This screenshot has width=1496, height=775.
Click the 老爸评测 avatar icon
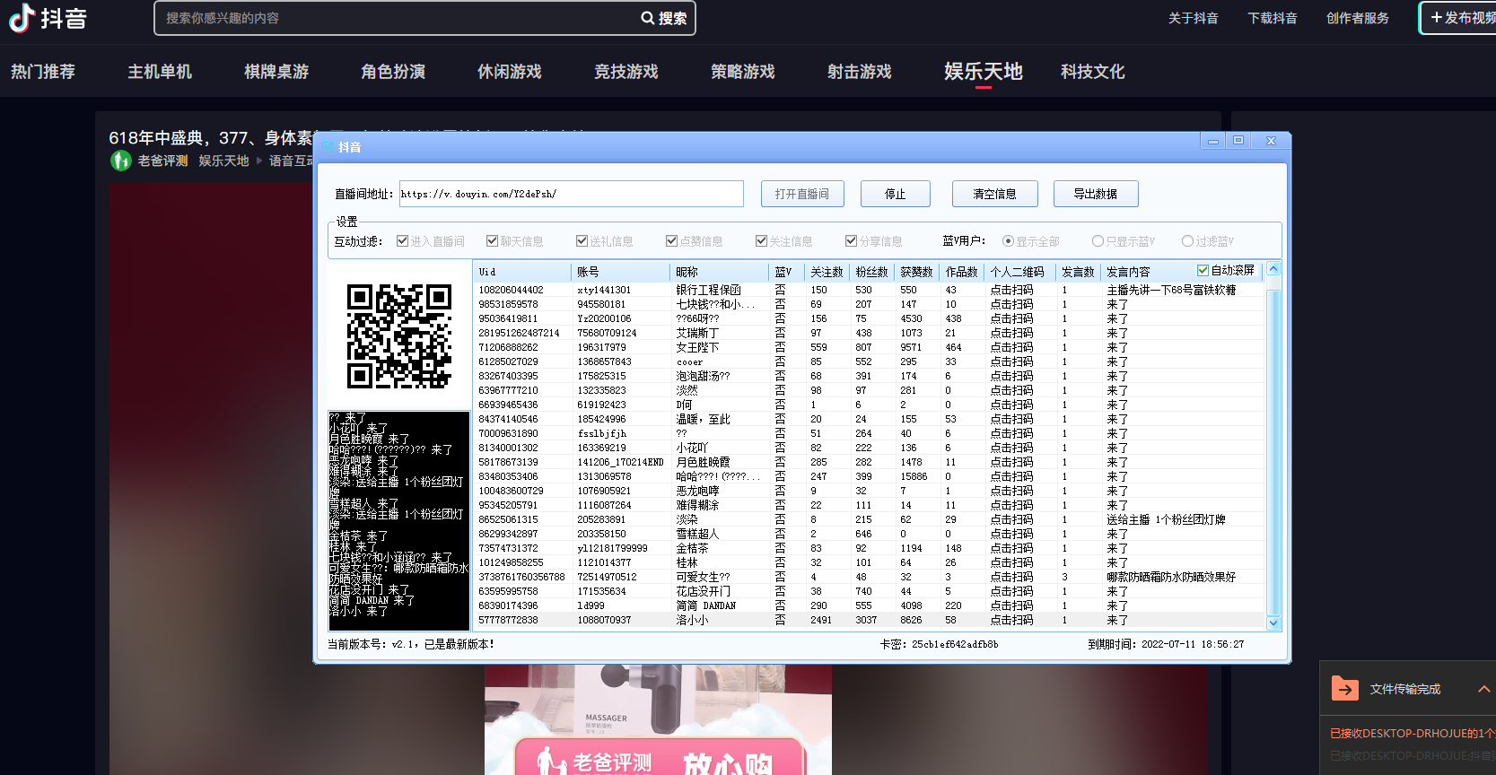(121, 161)
